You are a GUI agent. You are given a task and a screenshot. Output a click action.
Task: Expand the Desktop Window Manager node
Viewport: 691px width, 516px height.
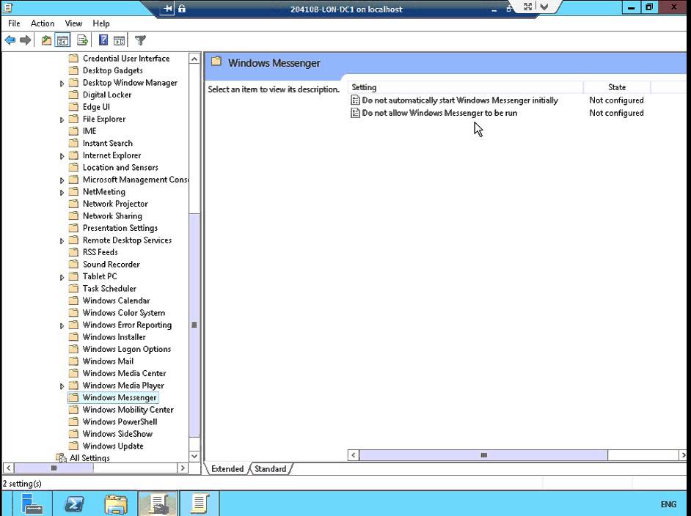[x=62, y=84]
